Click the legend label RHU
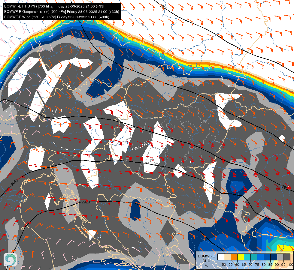This screenshot has width=294, height=270. (206, 261)
